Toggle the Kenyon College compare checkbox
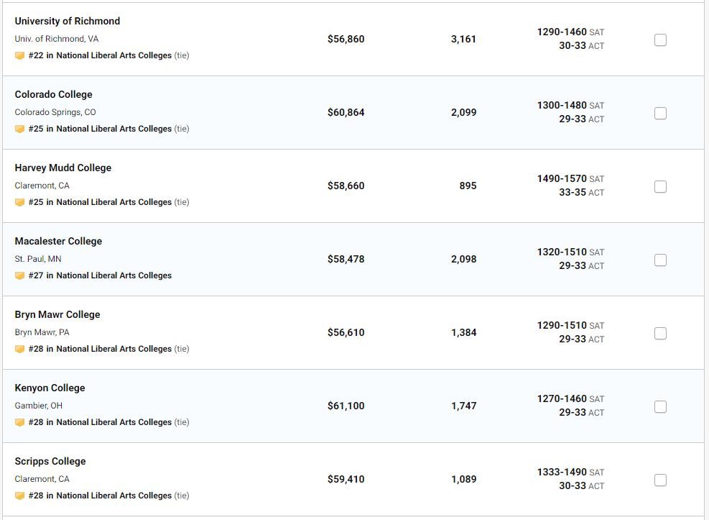The width and height of the screenshot is (709, 520). 660,407
